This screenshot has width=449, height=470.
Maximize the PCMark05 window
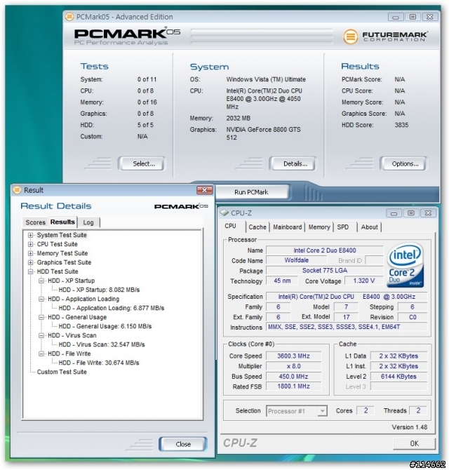(x=413, y=17)
